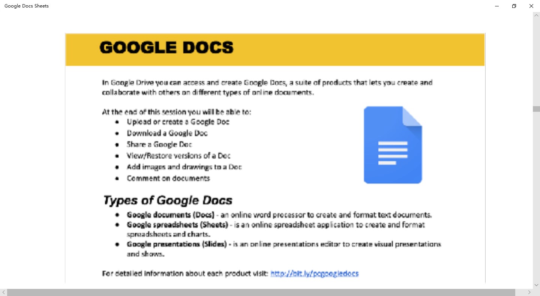Click 'For detailed information about each product visit'

point(185,273)
